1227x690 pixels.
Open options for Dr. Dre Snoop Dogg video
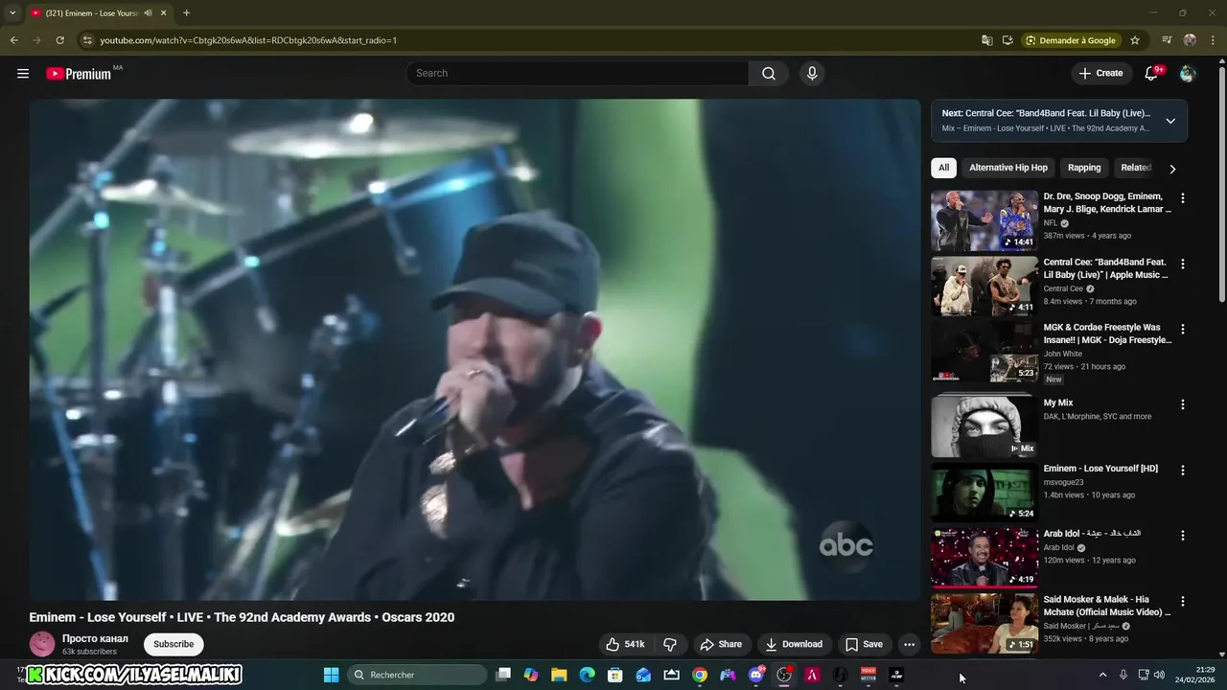(x=1182, y=198)
